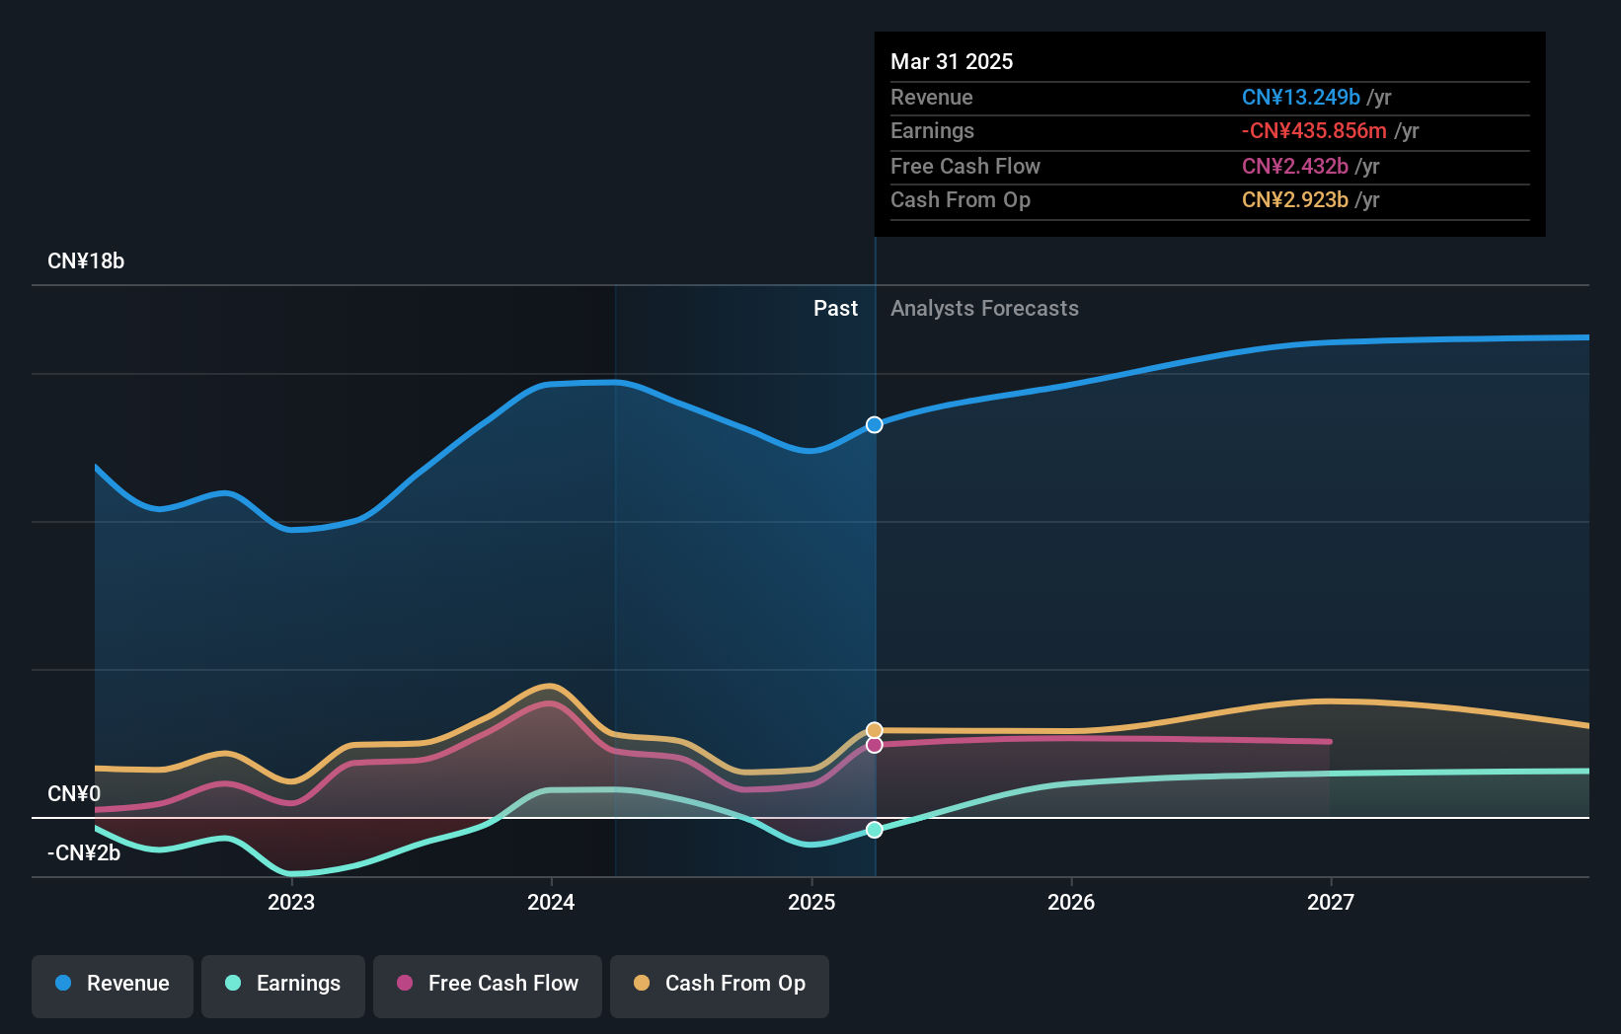Click the CN¥18b axis label

86,261
